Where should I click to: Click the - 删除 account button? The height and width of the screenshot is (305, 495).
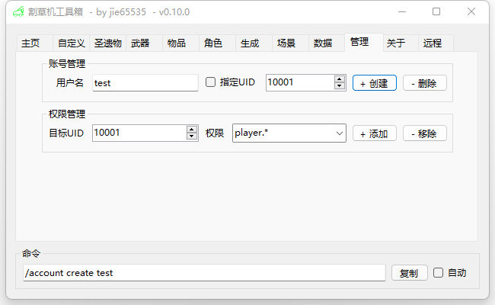[x=424, y=83]
